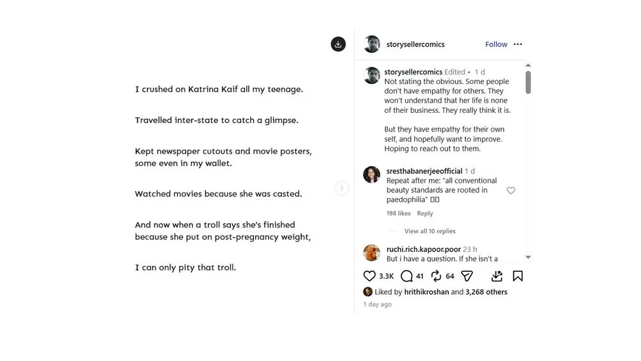
Task: Click the 198 likes count on the comment
Action: (x=398, y=214)
